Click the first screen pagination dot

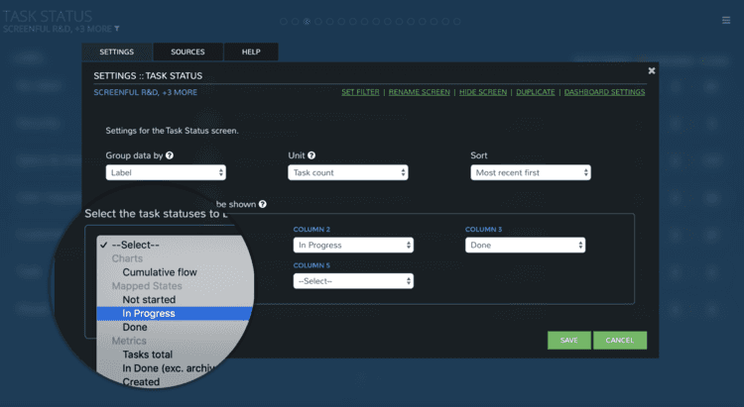click(x=284, y=22)
